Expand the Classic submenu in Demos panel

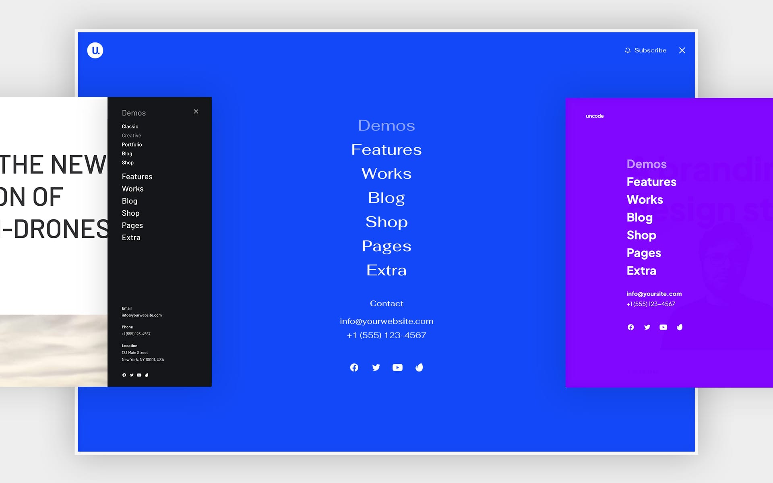130,126
